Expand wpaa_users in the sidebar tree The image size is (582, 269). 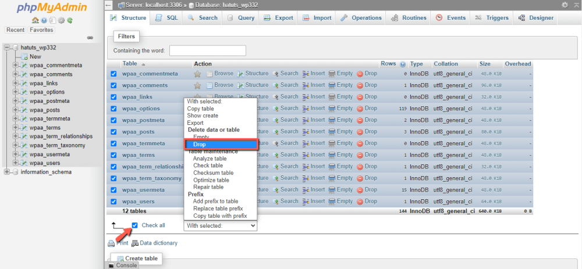click(15, 163)
